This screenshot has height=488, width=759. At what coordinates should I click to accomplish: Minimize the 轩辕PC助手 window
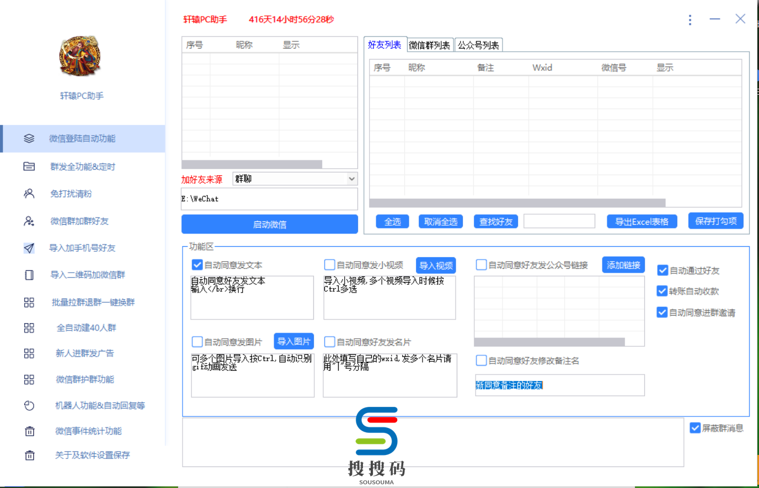pyautogui.click(x=715, y=19)
